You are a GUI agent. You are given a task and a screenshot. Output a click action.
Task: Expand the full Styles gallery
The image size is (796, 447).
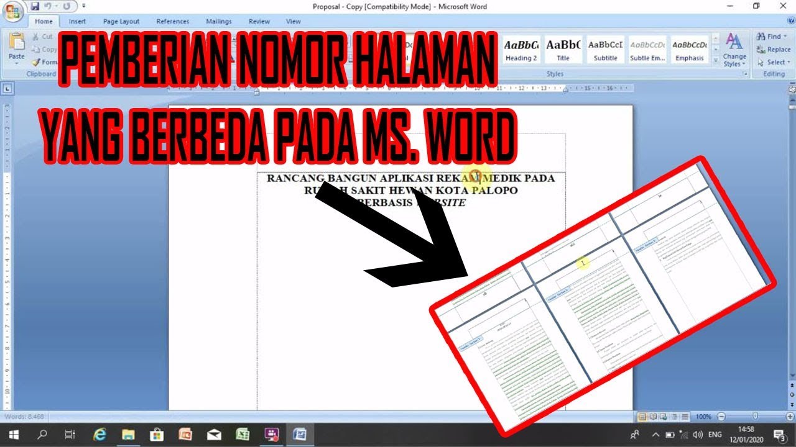tap(715, 60)
